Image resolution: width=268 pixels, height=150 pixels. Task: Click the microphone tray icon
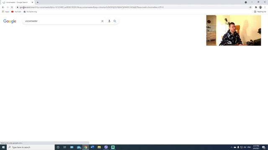(238, 147)
